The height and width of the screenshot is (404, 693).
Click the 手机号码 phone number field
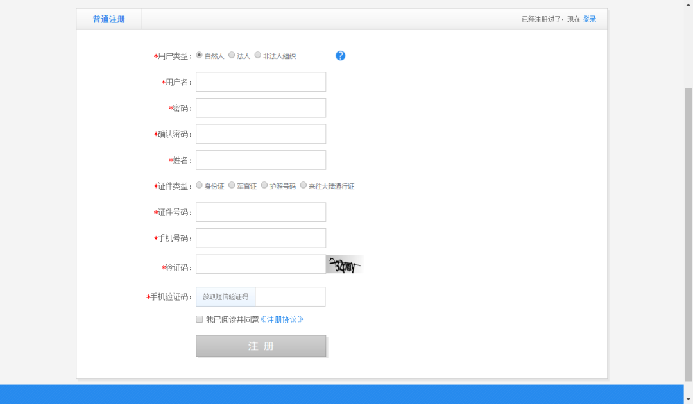click(x=261, y=237)
